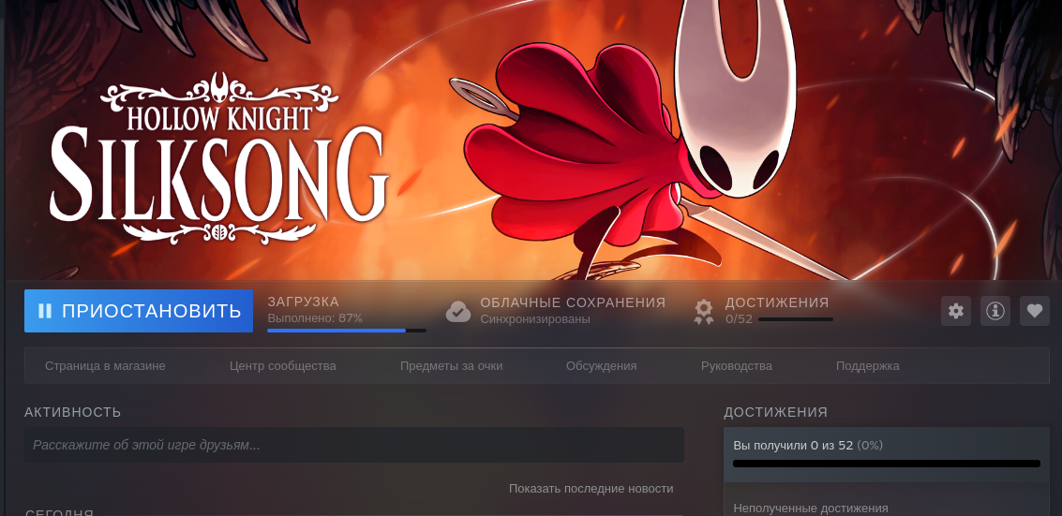
Task: Click the Неполученные достижения text
Action: point(811,508)
